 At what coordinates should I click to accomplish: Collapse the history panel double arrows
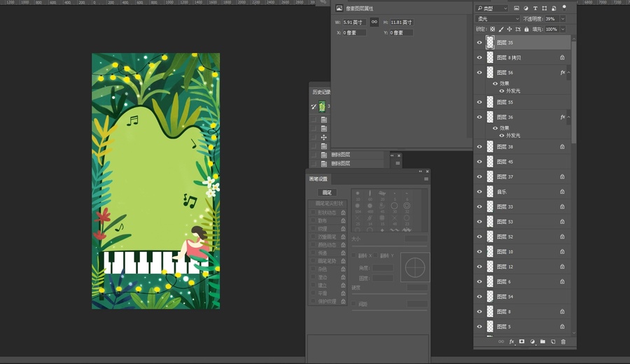click(392, 155)
